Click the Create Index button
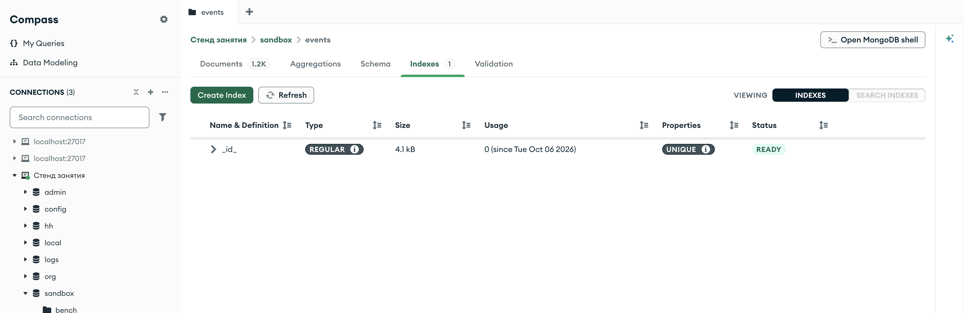964x313 pixels. pyautogui.click(x=221, y=95)
